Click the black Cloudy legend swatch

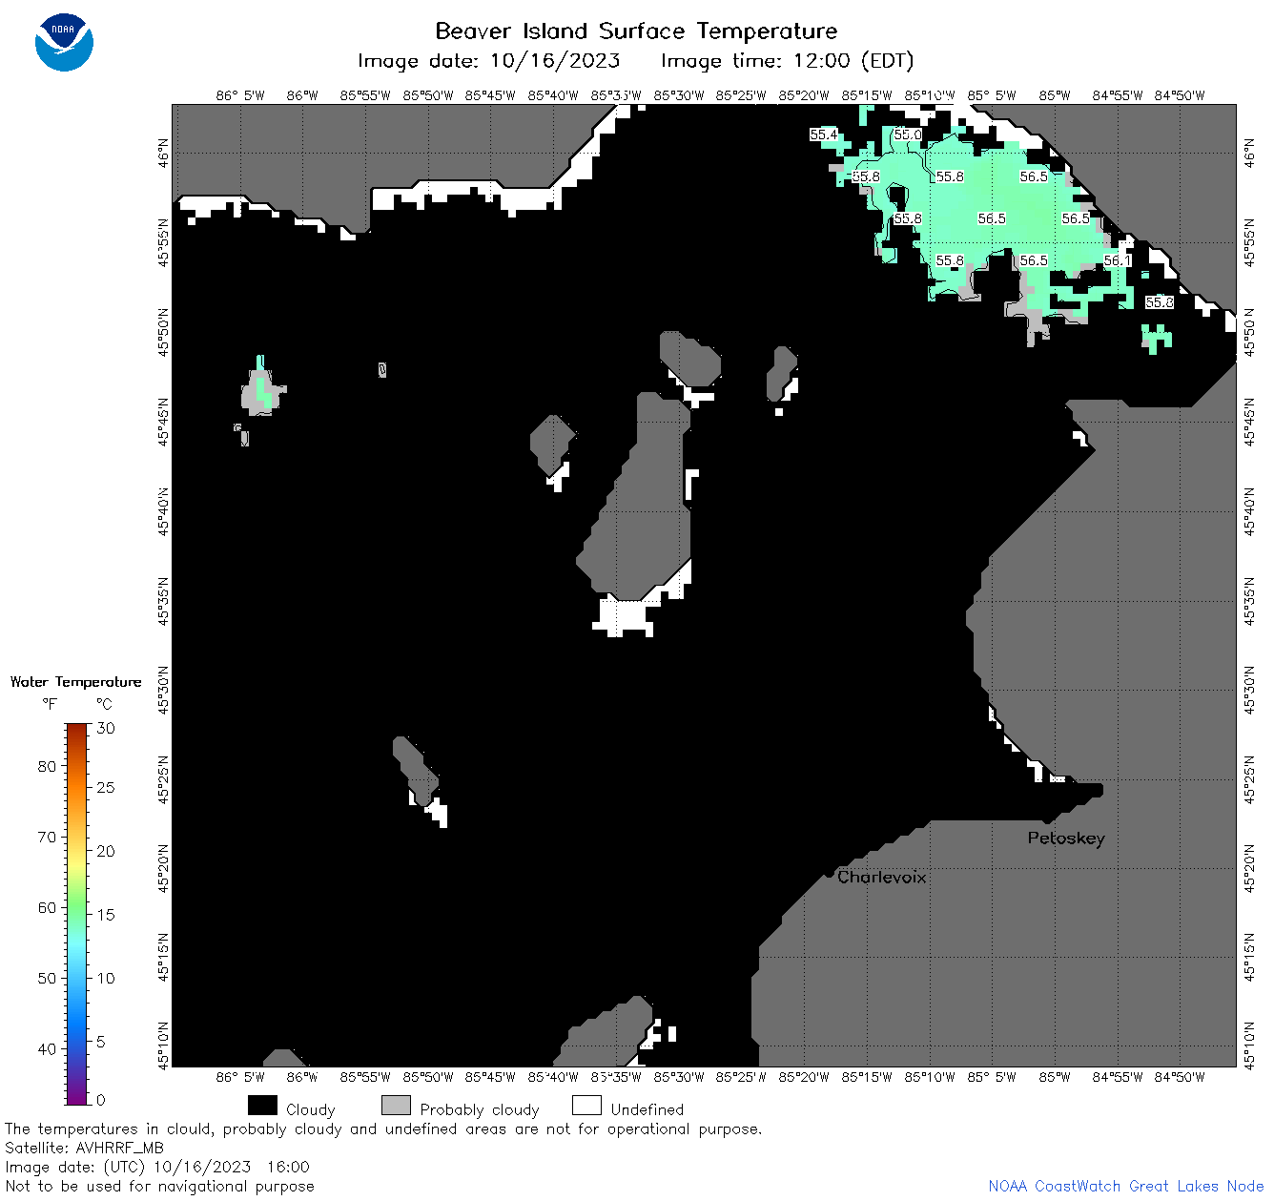tap(262, 1106)
